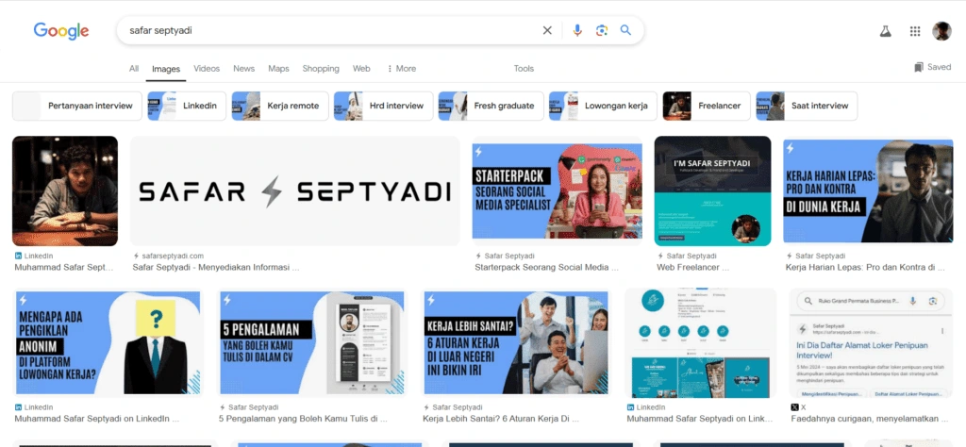Filter by Lowongan kerja chip
Screen dimensions: 966x447
tap(603, 106)
